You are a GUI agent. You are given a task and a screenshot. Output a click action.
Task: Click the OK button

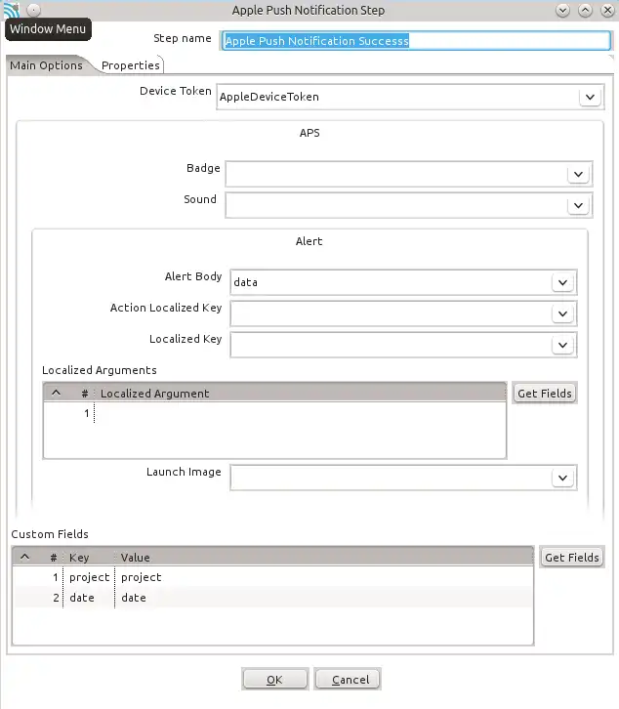[x=274, y=679]
